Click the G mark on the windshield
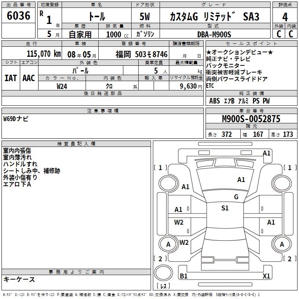Viewport: 299px width, 299px height. click(x=236, y=197)
